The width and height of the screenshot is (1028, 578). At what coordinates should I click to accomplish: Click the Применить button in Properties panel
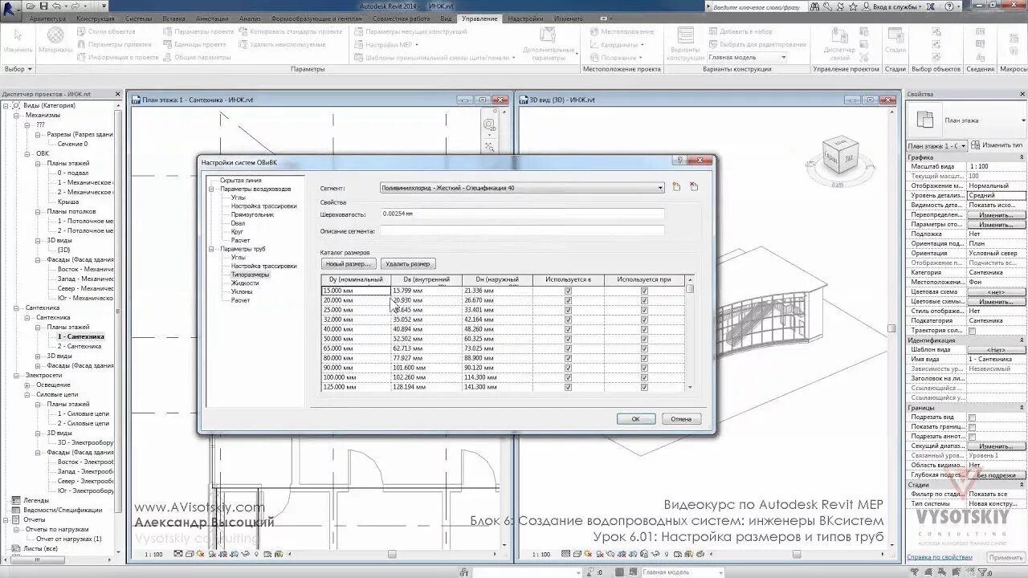coord(1006,557)
